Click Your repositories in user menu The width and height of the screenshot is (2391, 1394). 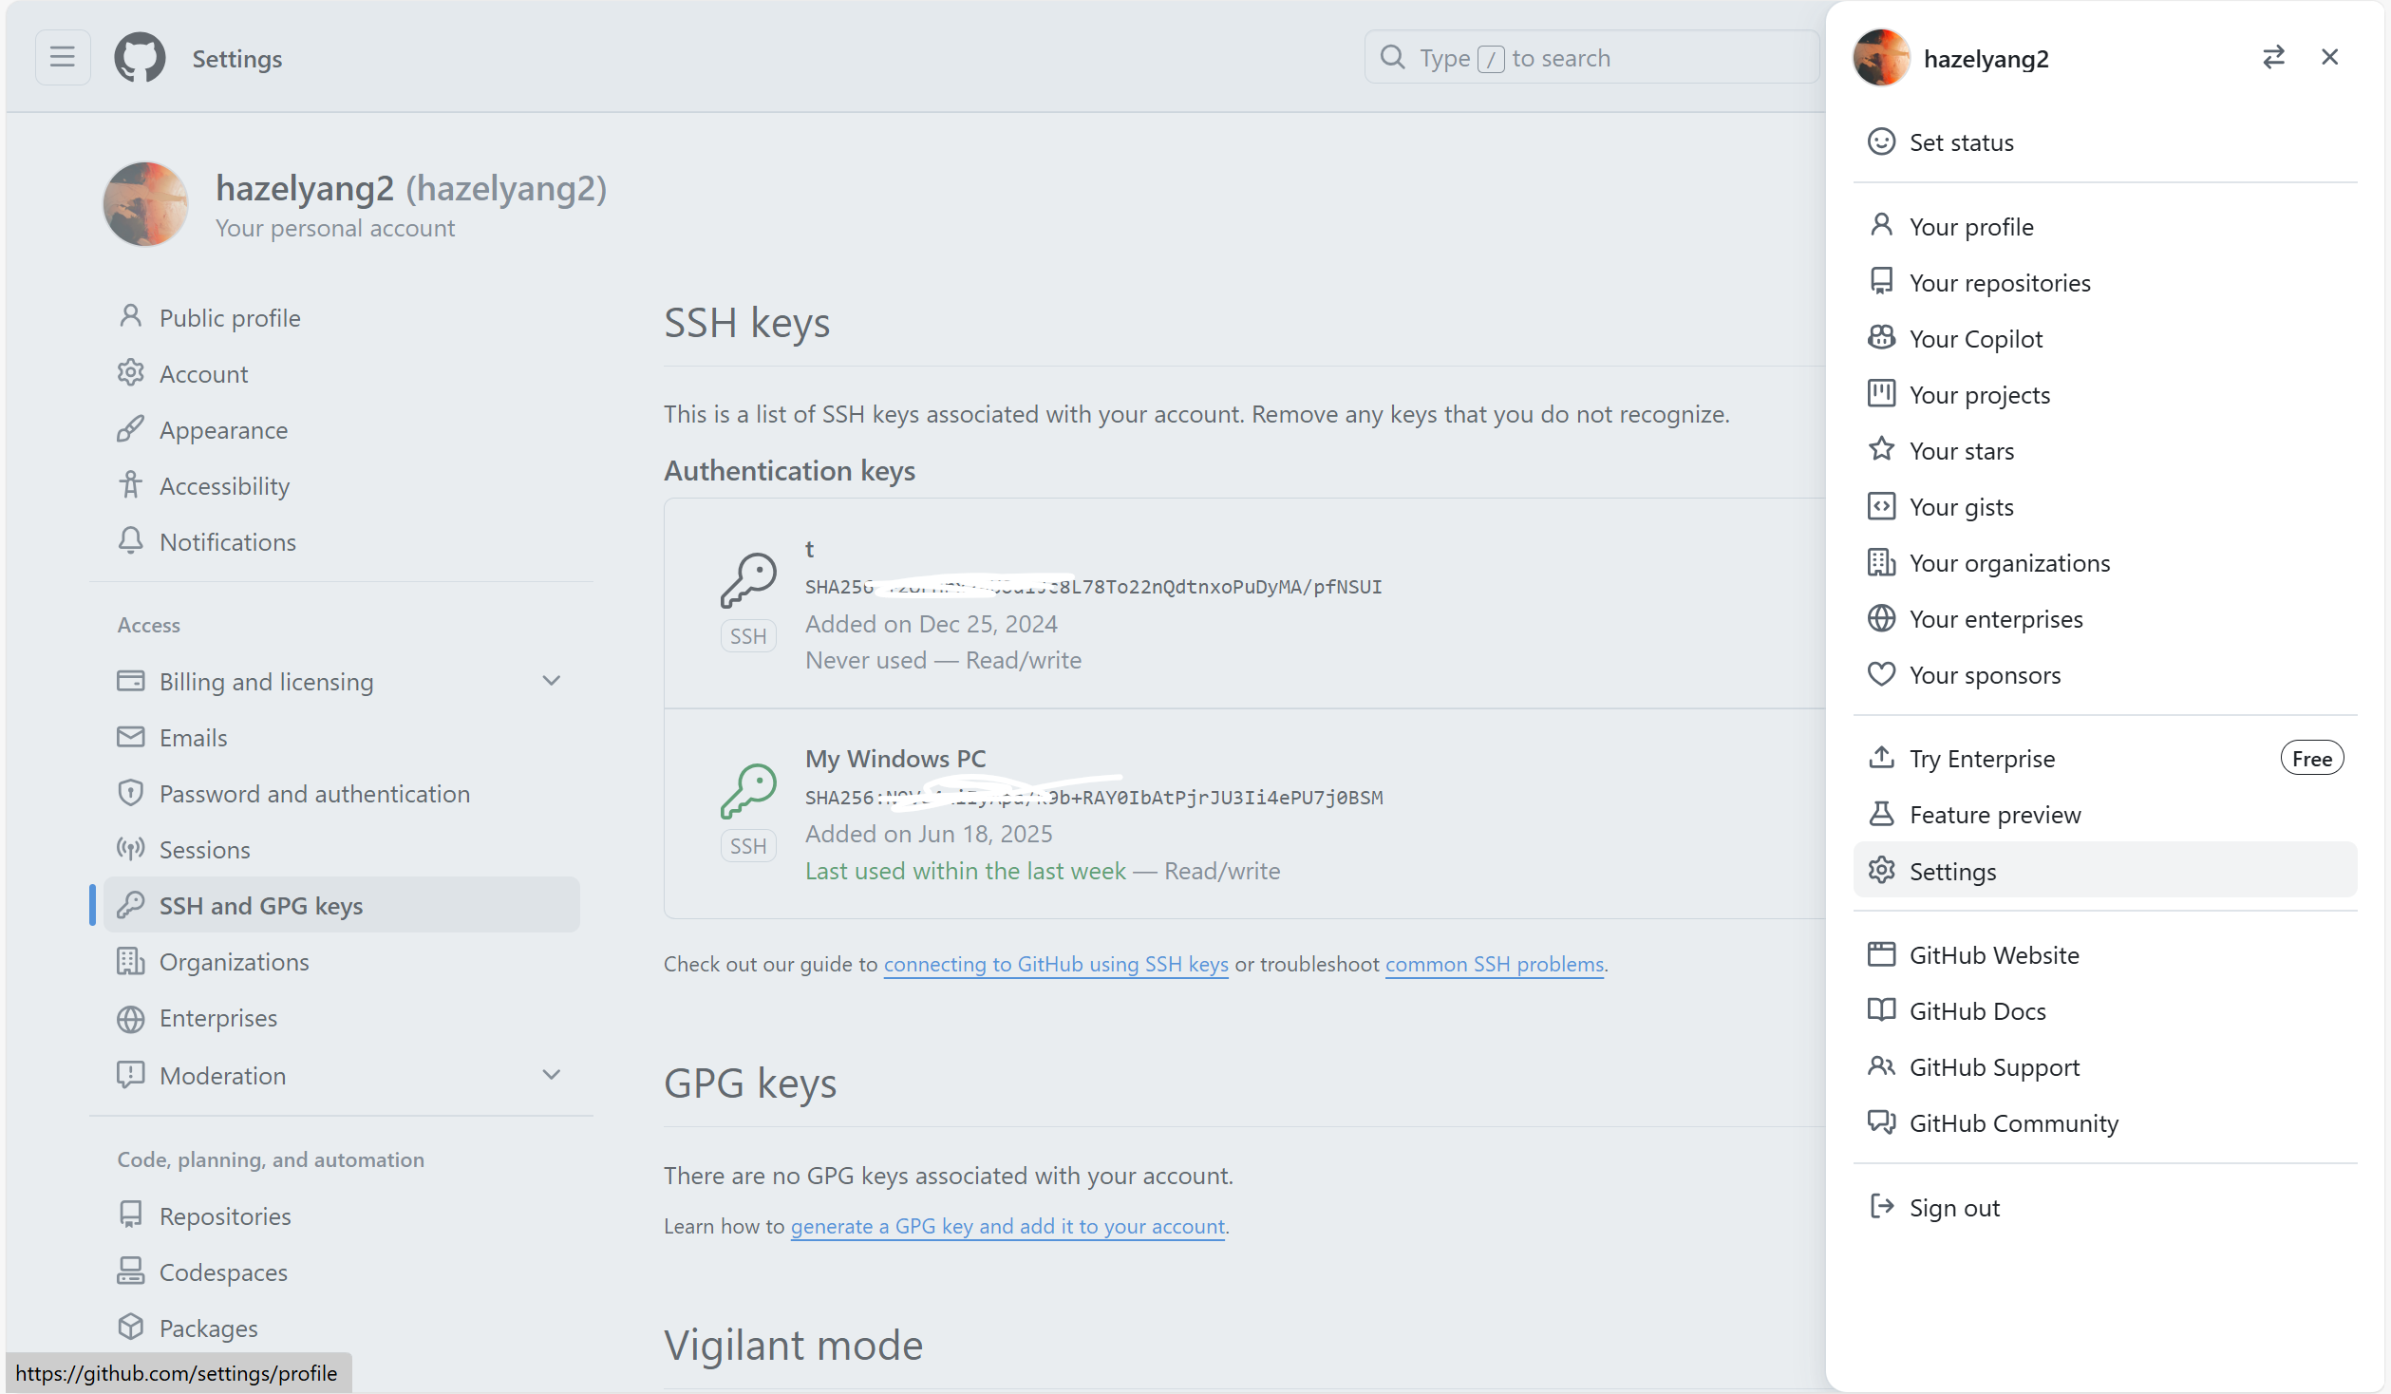click(x=2105, y=283)
